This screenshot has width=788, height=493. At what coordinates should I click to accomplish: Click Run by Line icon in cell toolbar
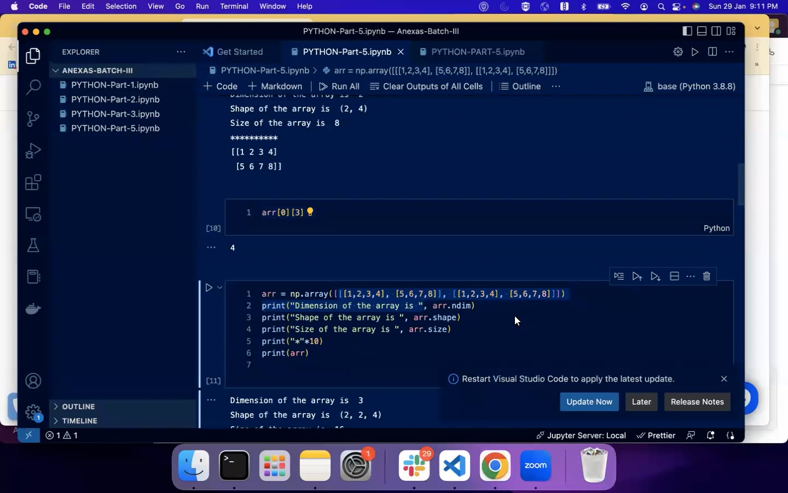tap(619, 276)
